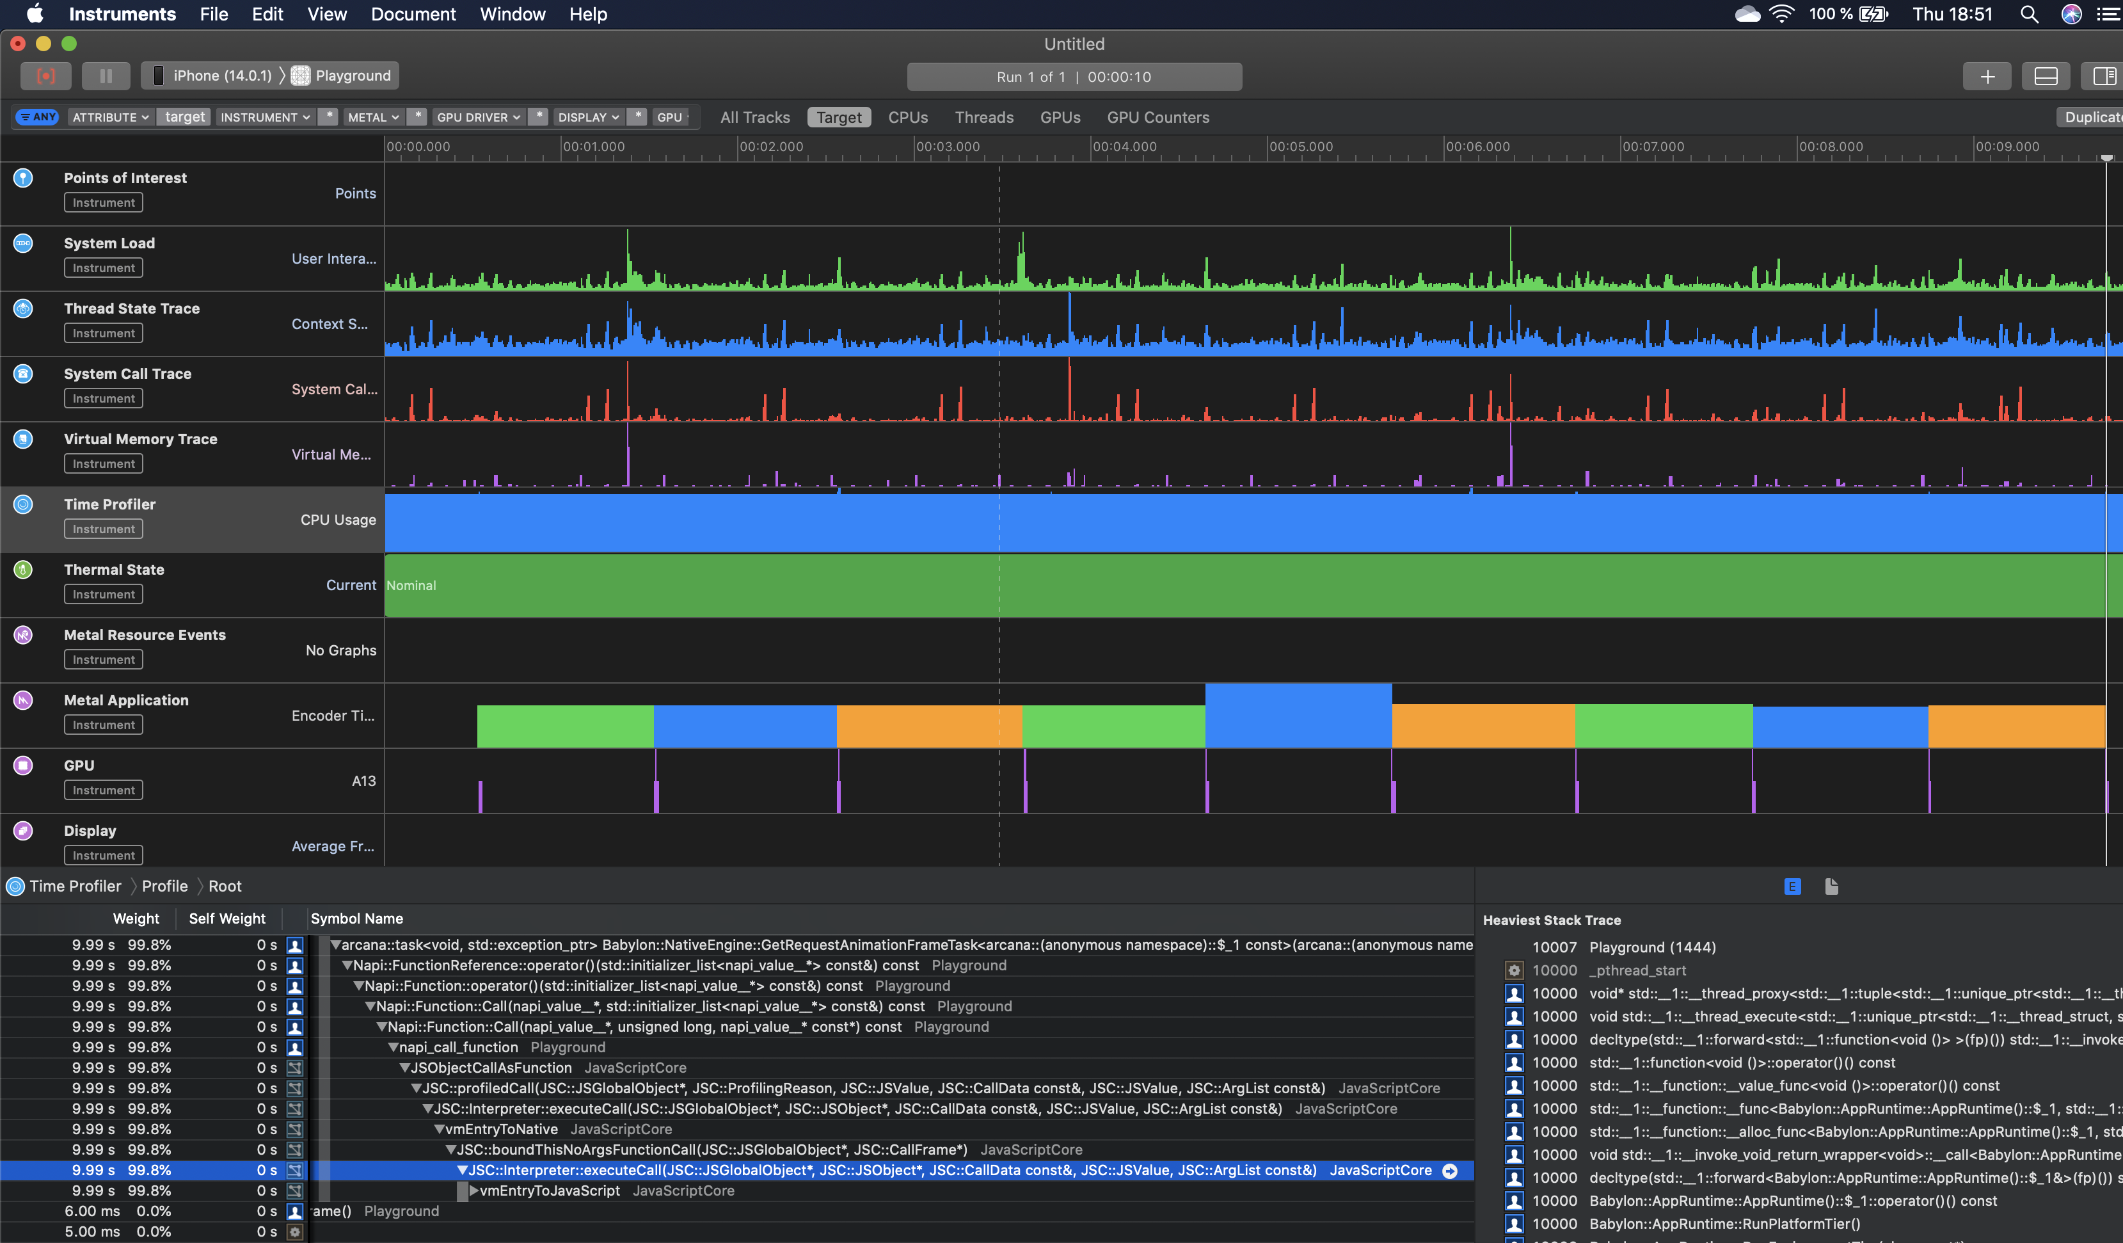Viewport: 2123px width, 1243px height.
Task: Click the Metal Application instrument icon
Action: (x=22, y=700)
